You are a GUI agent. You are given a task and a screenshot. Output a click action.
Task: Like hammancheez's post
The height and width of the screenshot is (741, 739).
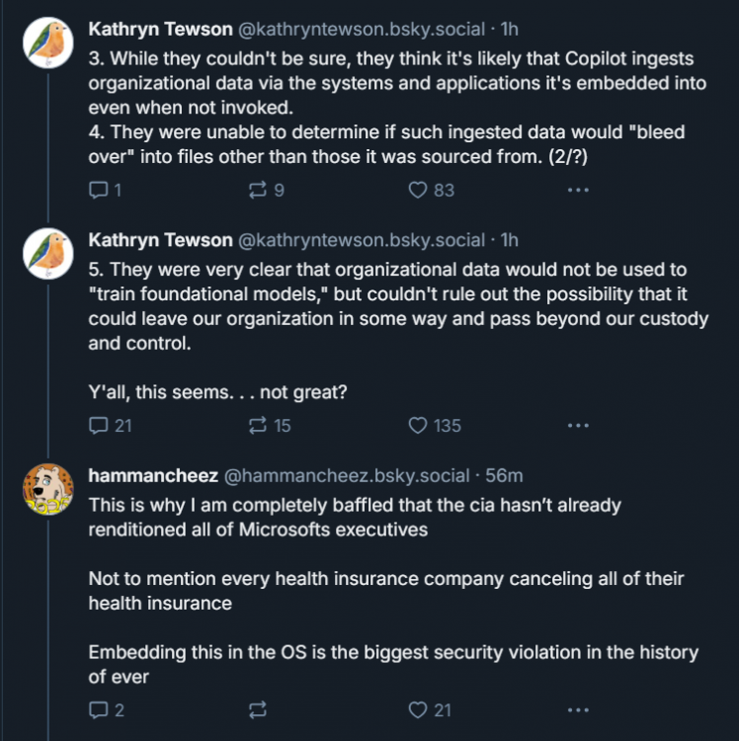[x=419, y=709]
